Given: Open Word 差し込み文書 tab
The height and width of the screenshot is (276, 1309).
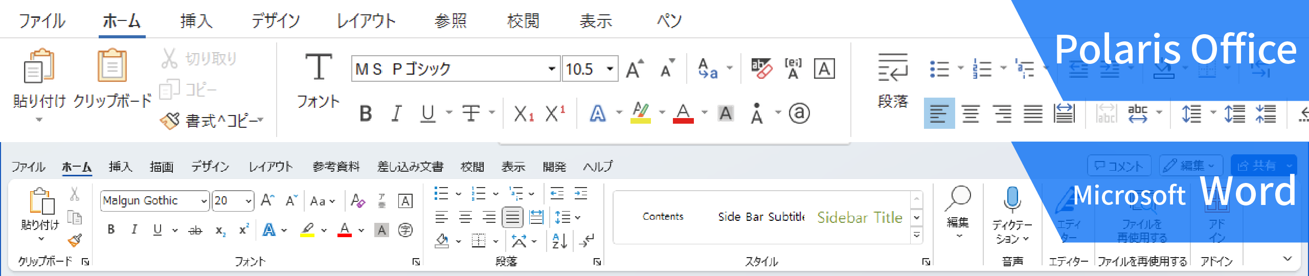Looking at the screenshot, I should coord(410,167).
